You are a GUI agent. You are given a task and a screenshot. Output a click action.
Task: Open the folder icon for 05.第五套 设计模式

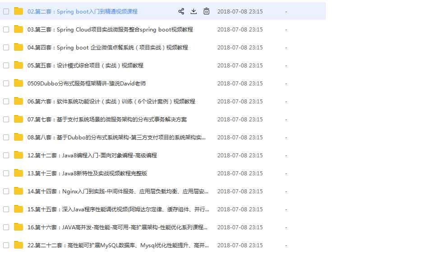click(x=18, y=65)
